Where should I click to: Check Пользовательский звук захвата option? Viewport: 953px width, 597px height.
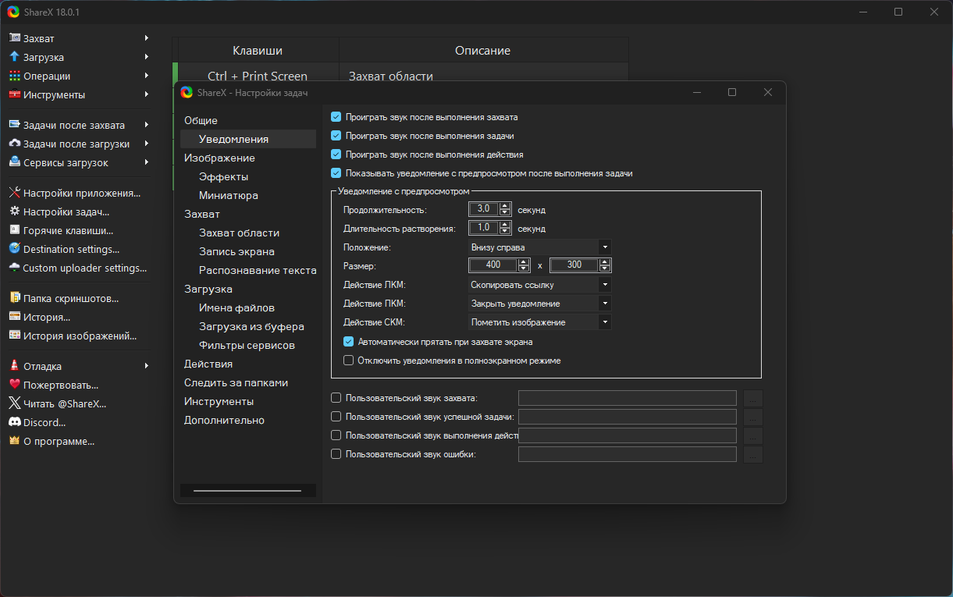336,398
